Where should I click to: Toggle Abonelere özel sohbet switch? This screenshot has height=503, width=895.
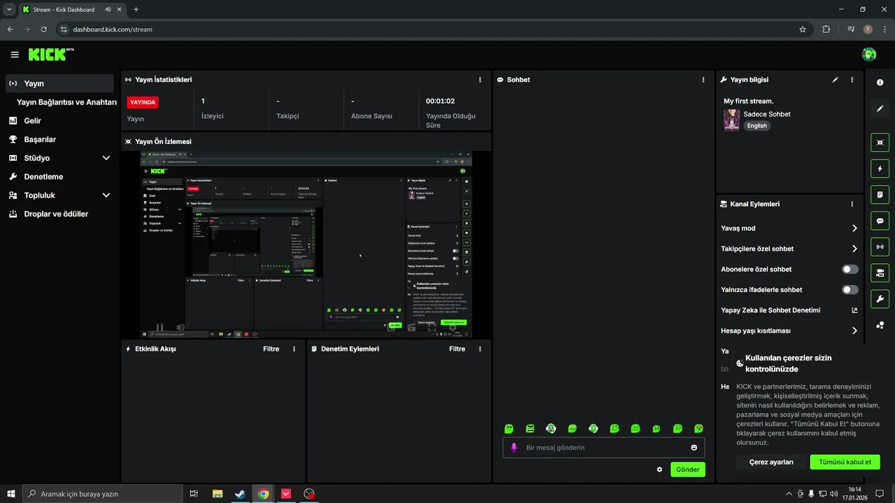(850, 269)
